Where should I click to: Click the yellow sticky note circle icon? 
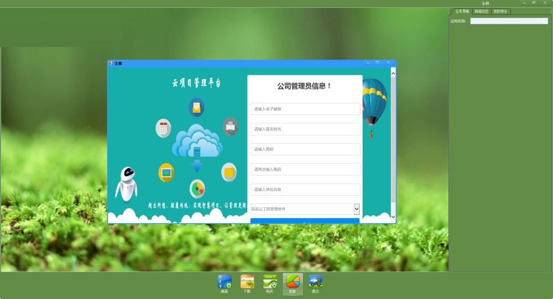pyautogui.click(x=229, y=172)
